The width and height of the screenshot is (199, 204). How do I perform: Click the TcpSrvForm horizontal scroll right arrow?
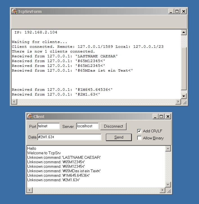tap(178, 102)
